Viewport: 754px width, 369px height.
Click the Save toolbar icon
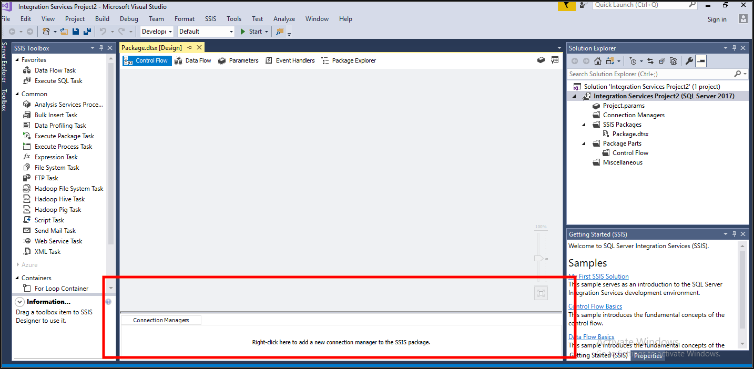76,32
